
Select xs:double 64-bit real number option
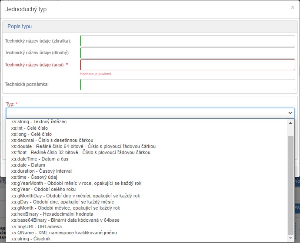pos(80,147)
